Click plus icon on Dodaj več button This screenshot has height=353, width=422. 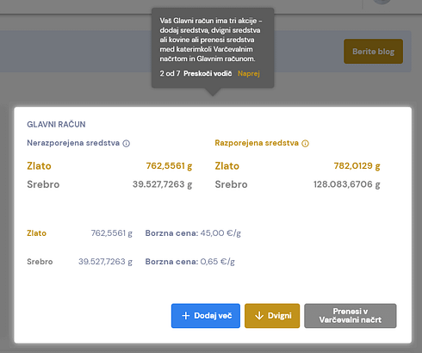click(x=186, y=316)
